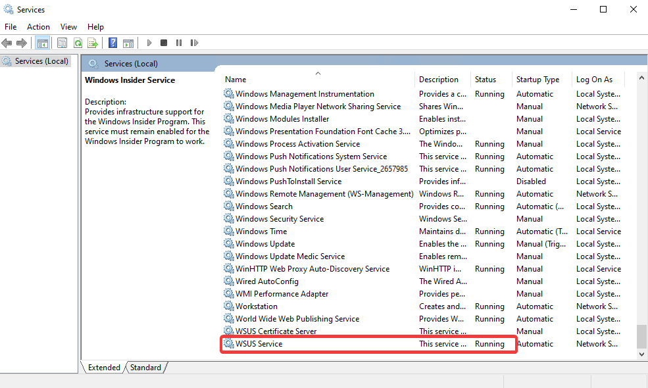This screenshot has height=388, width=648.
Task: Click the scrollbar down arrow
Action: (x=641, y=354)
